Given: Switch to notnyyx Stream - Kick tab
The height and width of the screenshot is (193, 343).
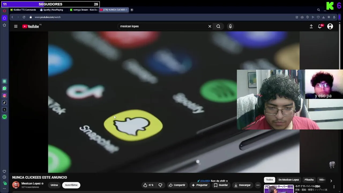Looking at the screenshot, I should (x=84, y=10).
